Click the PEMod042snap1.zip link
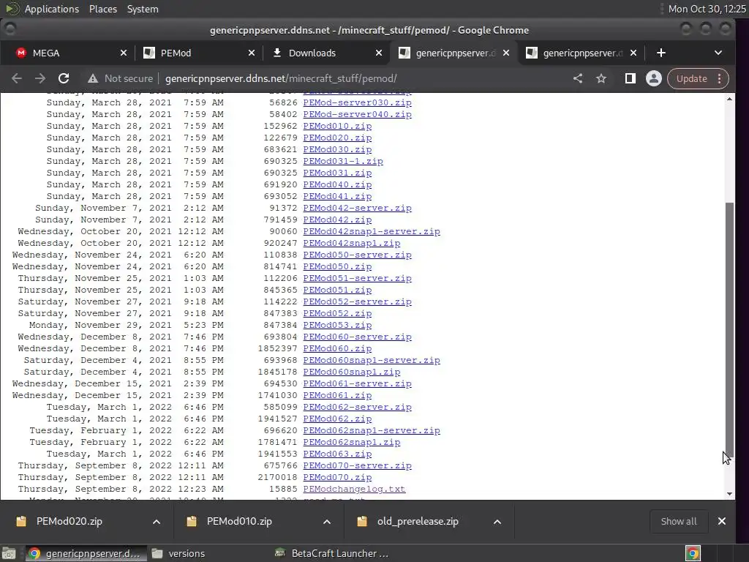Image resolution: width=749 pixels, height=562 pixels. coord(352,243)
